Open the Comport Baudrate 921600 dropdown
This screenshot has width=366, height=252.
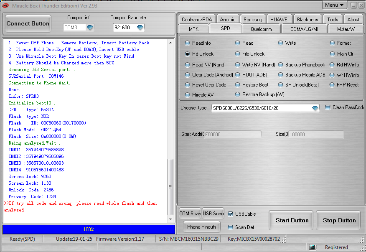[140, 27]
